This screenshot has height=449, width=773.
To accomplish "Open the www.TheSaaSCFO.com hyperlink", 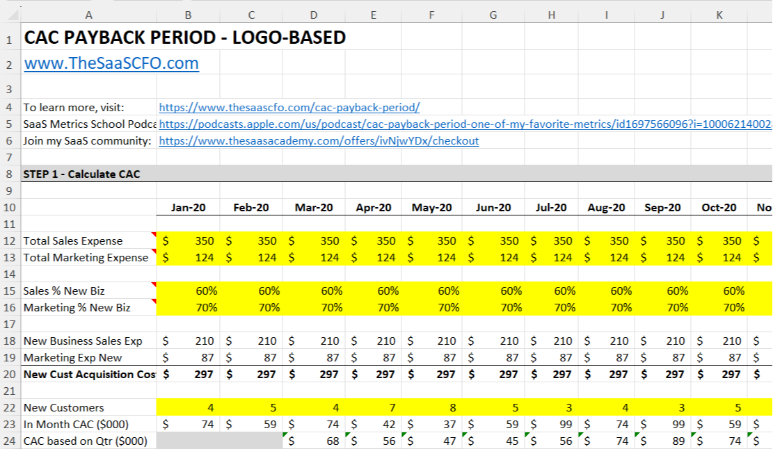I will pos(111,63).
